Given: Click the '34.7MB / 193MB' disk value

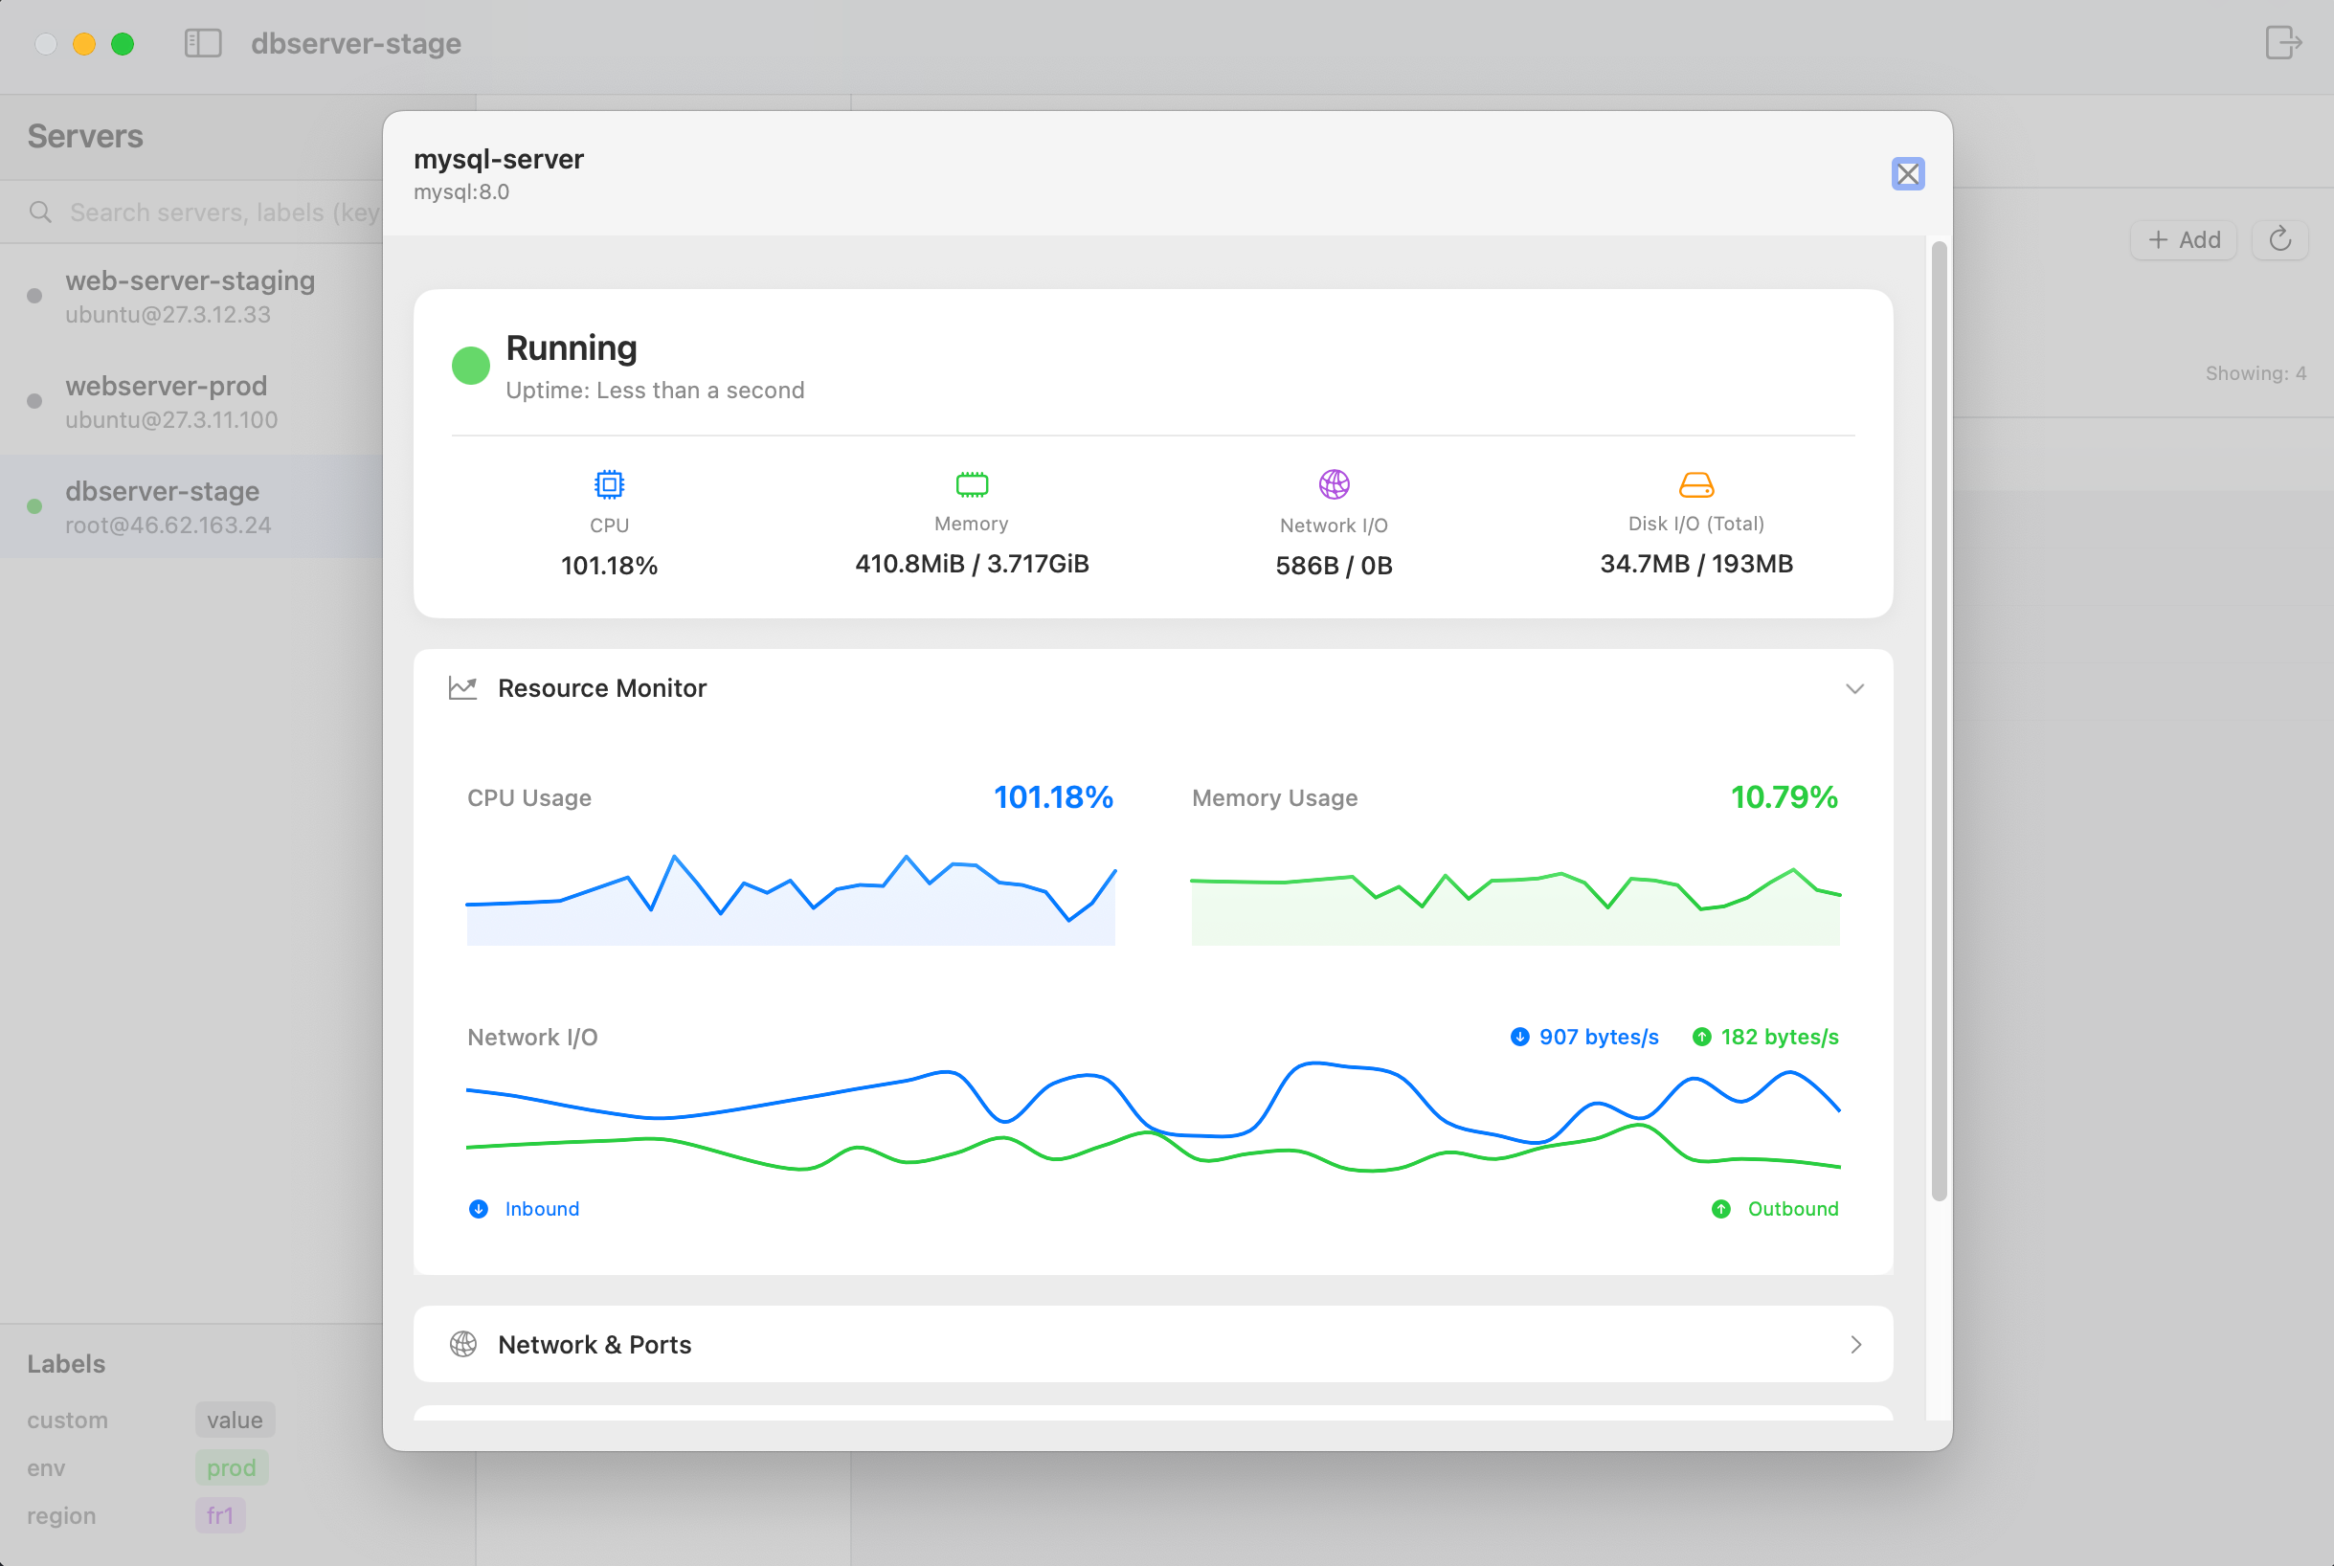Looking at the screenshot, I should 1695,565.
